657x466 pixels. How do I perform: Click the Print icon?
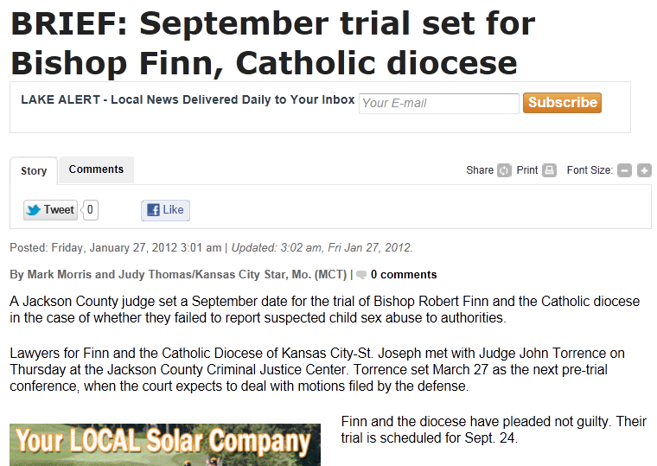tap(549, 170)
